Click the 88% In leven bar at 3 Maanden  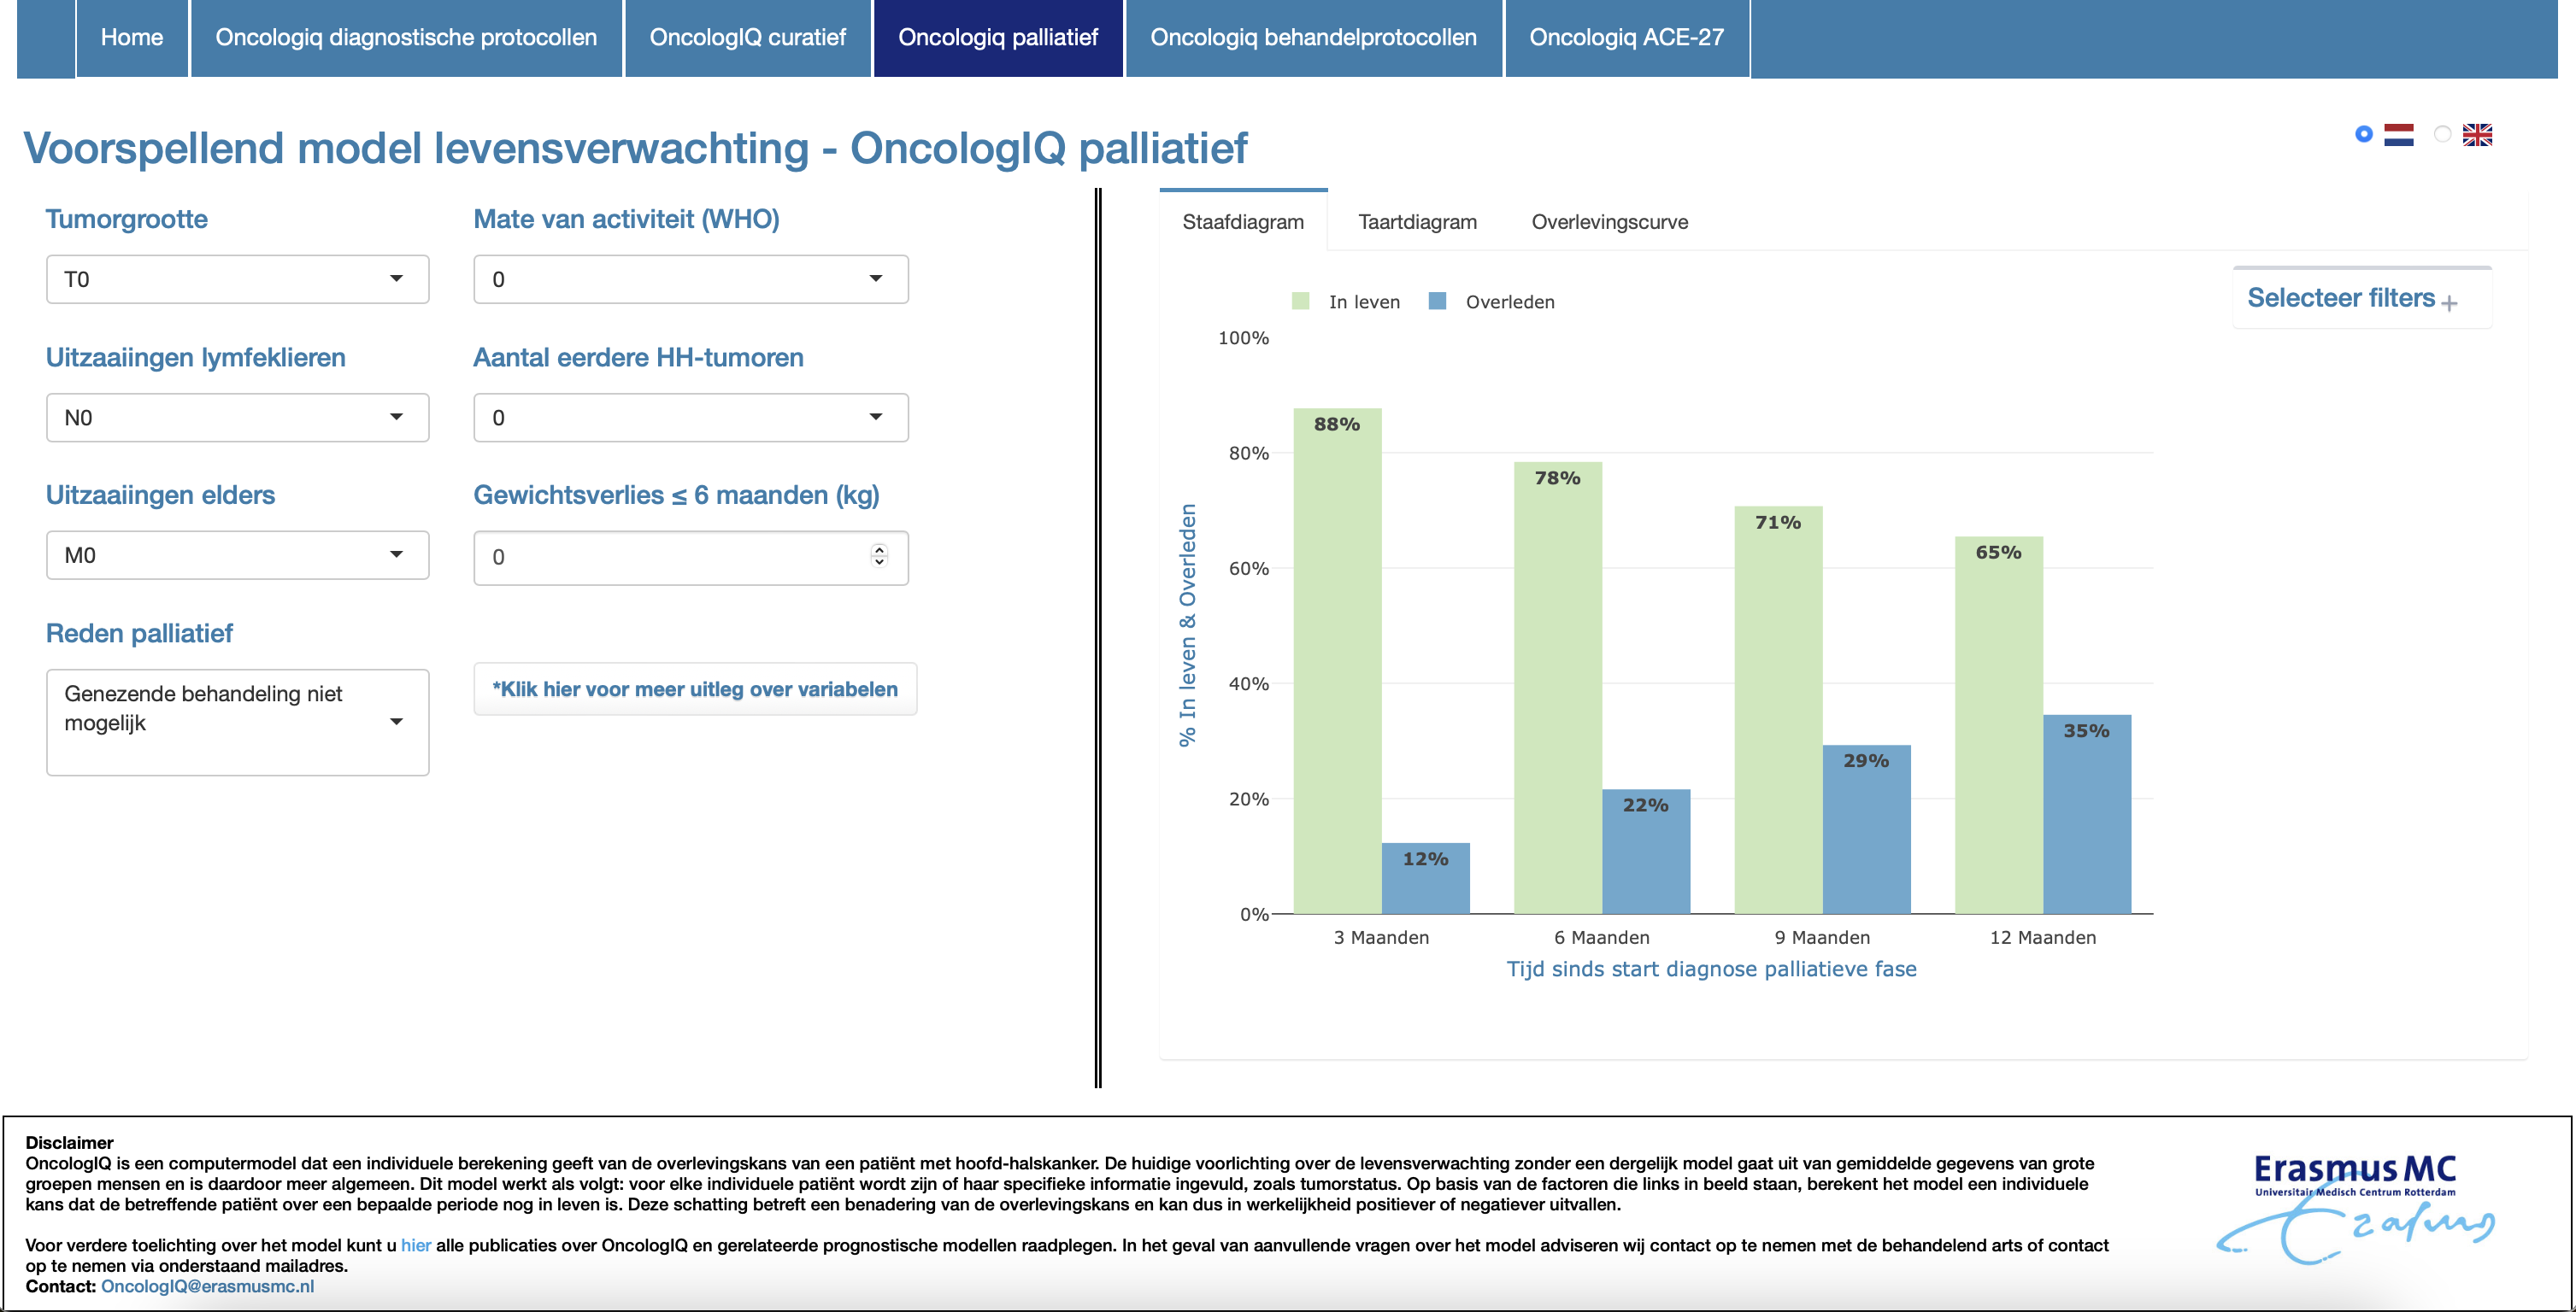(1337, 660)
